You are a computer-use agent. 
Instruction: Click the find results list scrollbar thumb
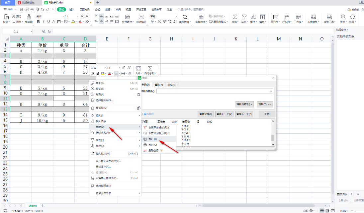tap(273, 138)
